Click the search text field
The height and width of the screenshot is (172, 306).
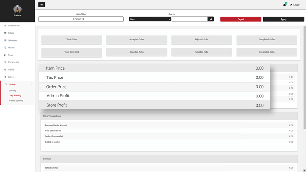point(189,19)
